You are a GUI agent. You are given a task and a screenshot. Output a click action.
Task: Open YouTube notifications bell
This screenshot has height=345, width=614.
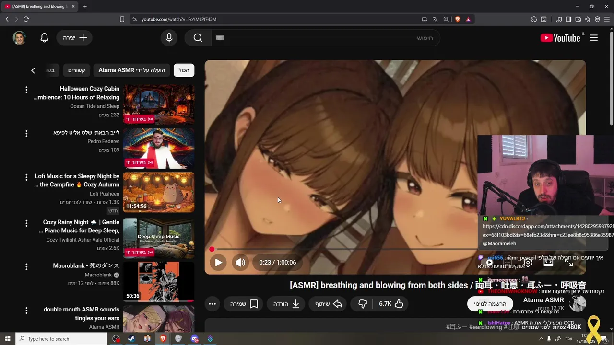[x=44, y=38]
